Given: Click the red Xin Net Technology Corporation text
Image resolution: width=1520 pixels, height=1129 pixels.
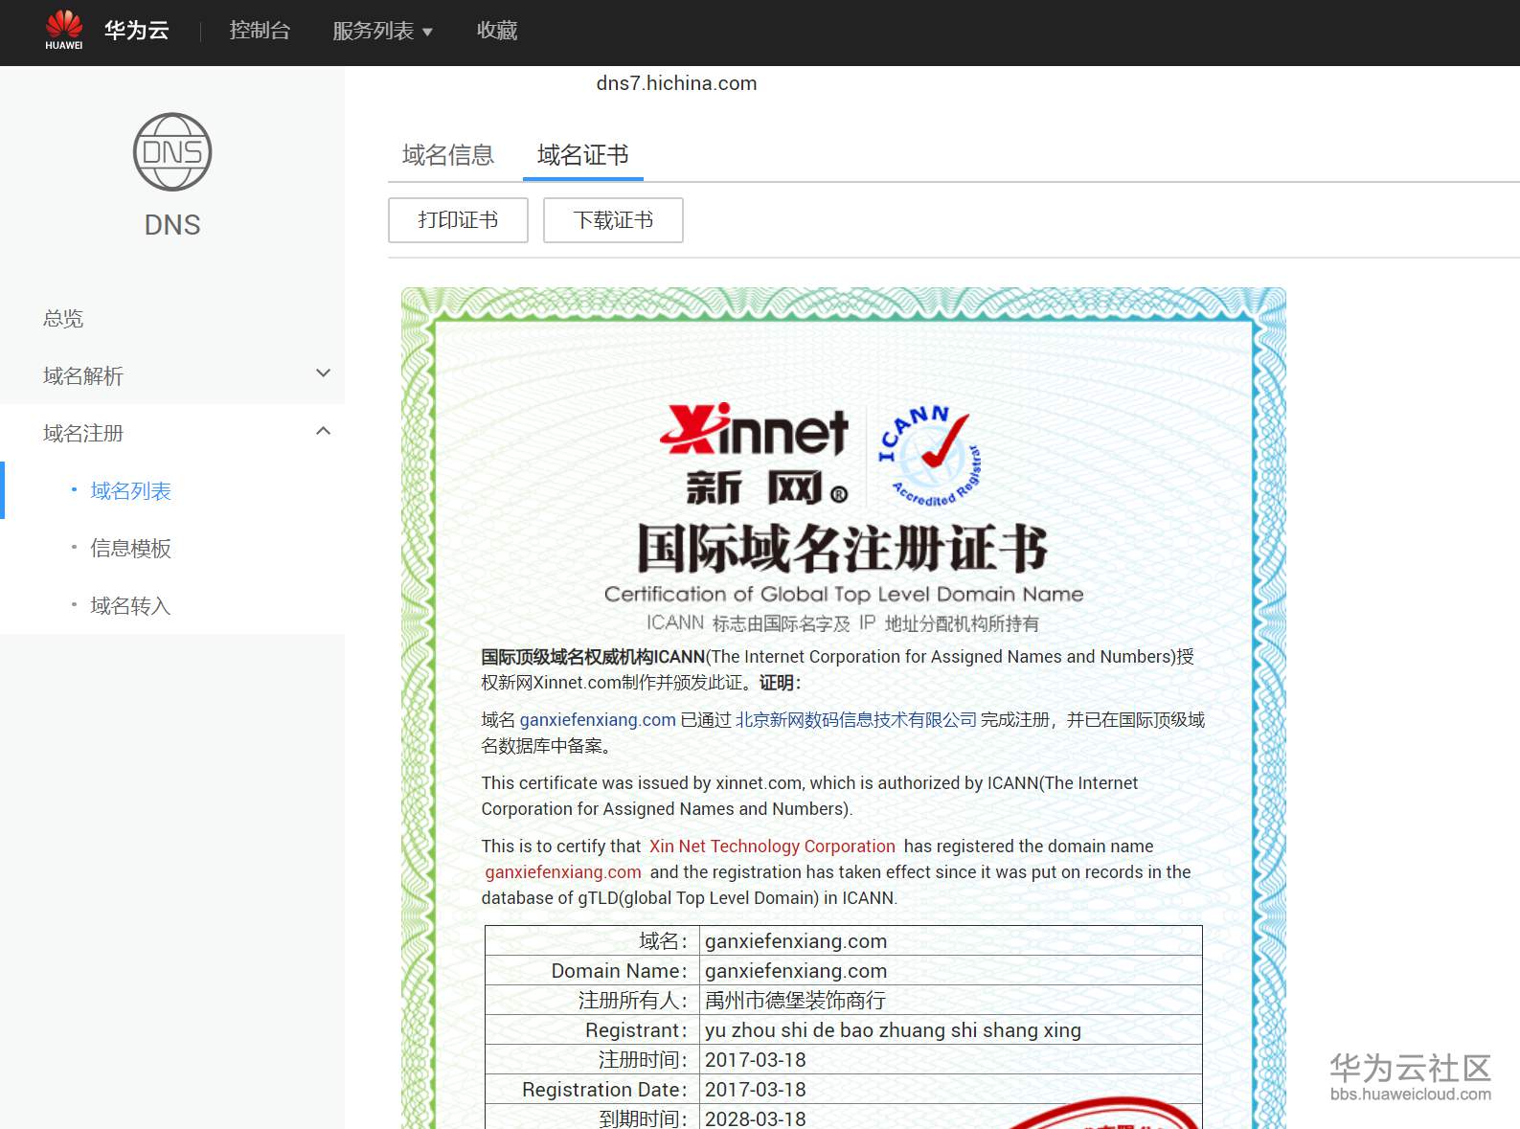Looking at the screenshot, I should pos(772,846).
